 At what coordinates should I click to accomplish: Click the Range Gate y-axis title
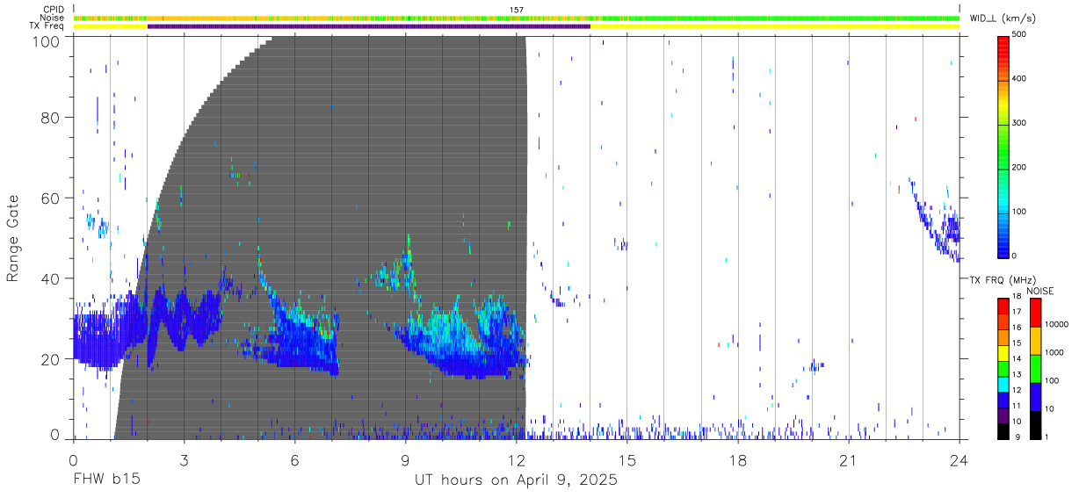13,238
